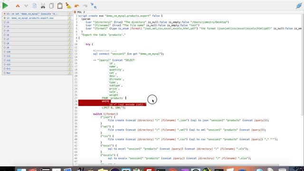
Task: Click the f icon on row i7
Action: (70, 39)
